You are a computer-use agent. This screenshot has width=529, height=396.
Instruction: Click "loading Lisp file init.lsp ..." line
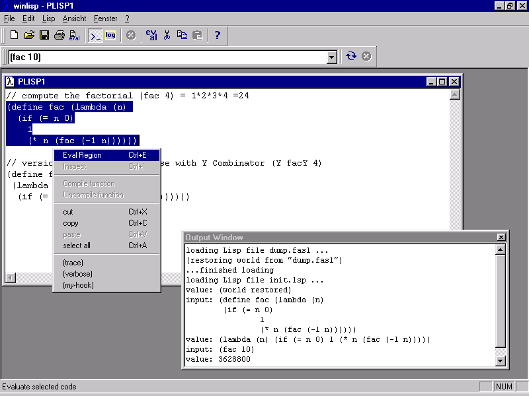coord(255,280)
